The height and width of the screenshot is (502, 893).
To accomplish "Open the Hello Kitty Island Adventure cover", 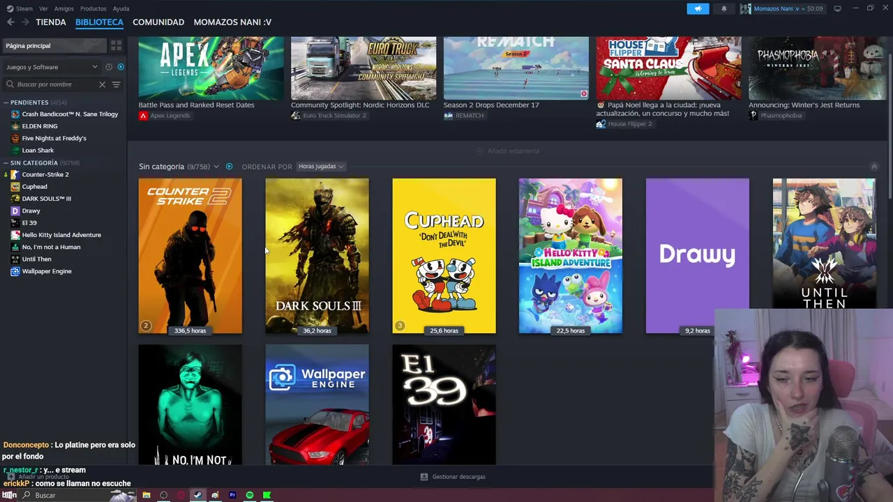I will pyautogui.click(x=571, y=256).
